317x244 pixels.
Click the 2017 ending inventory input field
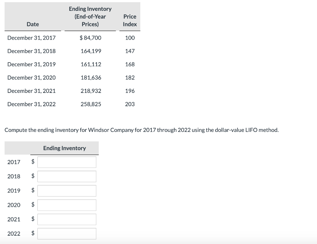pyautogui.click(x=67, y=162)
